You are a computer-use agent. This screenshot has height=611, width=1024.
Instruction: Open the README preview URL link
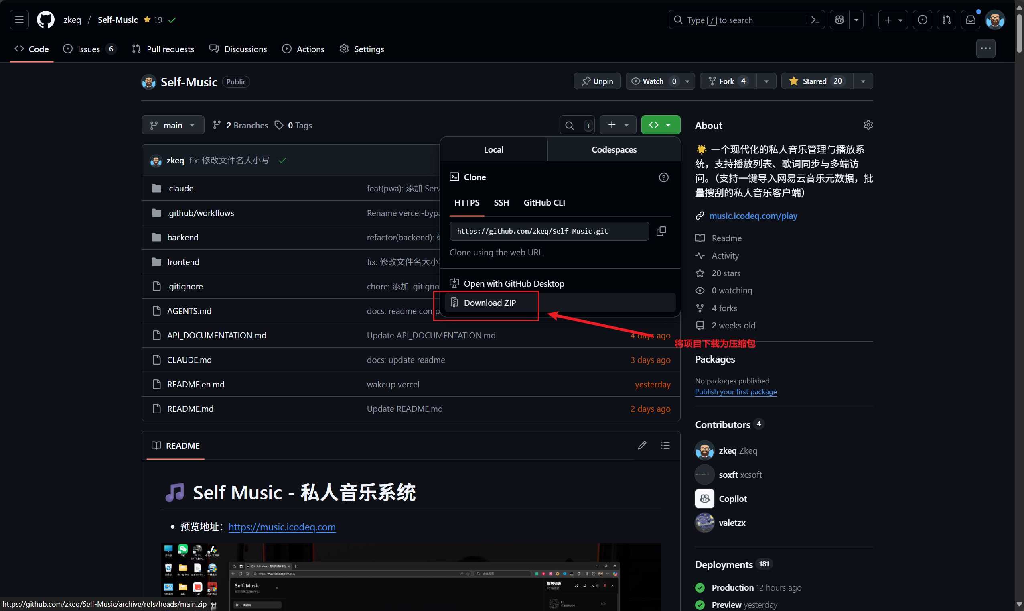tap(282, 527)
